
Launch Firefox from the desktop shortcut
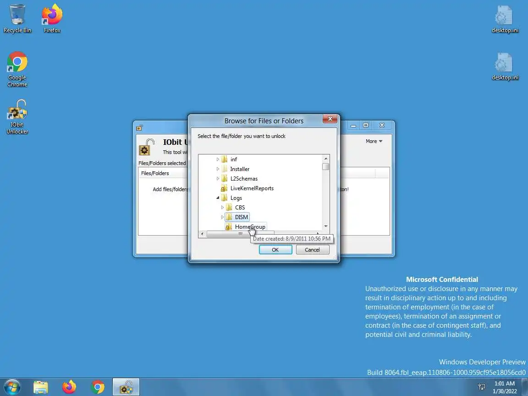tap(52, 18)
